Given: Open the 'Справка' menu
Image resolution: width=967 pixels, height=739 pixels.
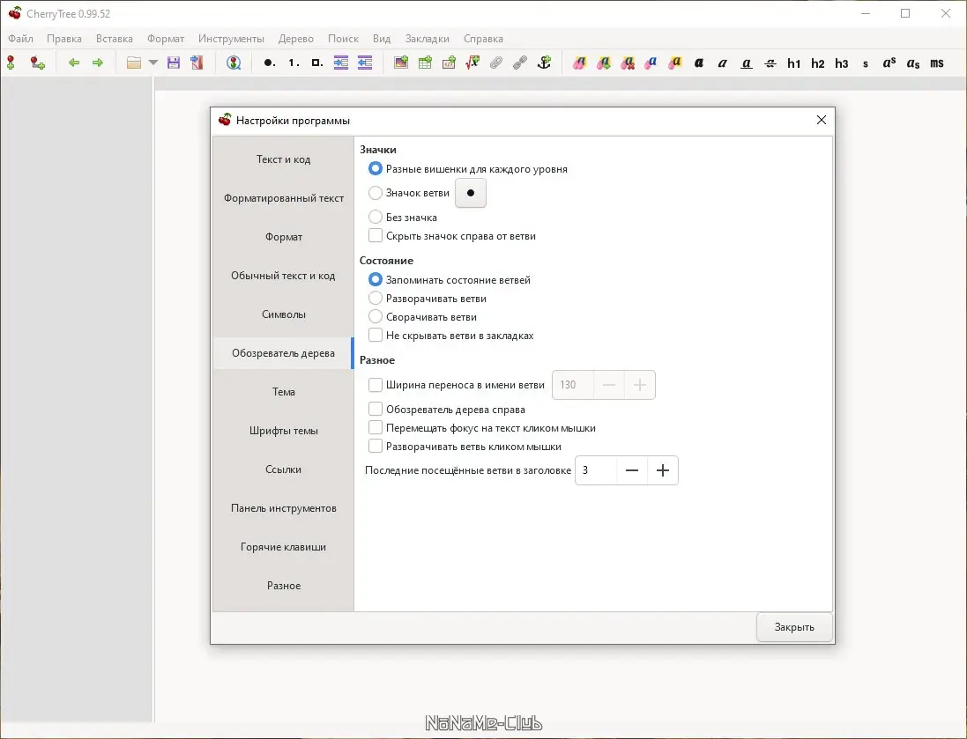Looking at the screenshot, I should point(483,38).
